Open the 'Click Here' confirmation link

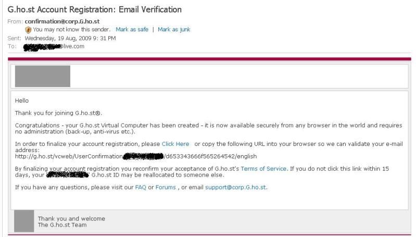[175, 144]
